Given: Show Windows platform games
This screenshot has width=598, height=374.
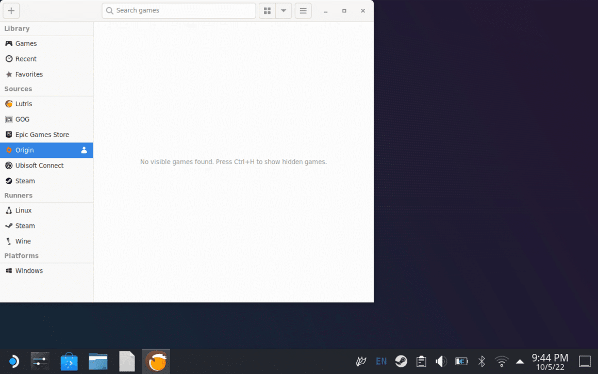Looking at the screenshot, I should pos(28,270).
